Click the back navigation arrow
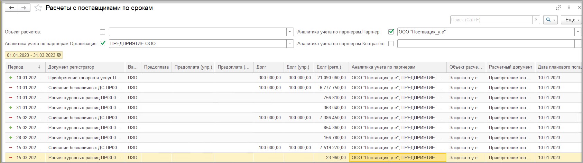 pos(11,8)
